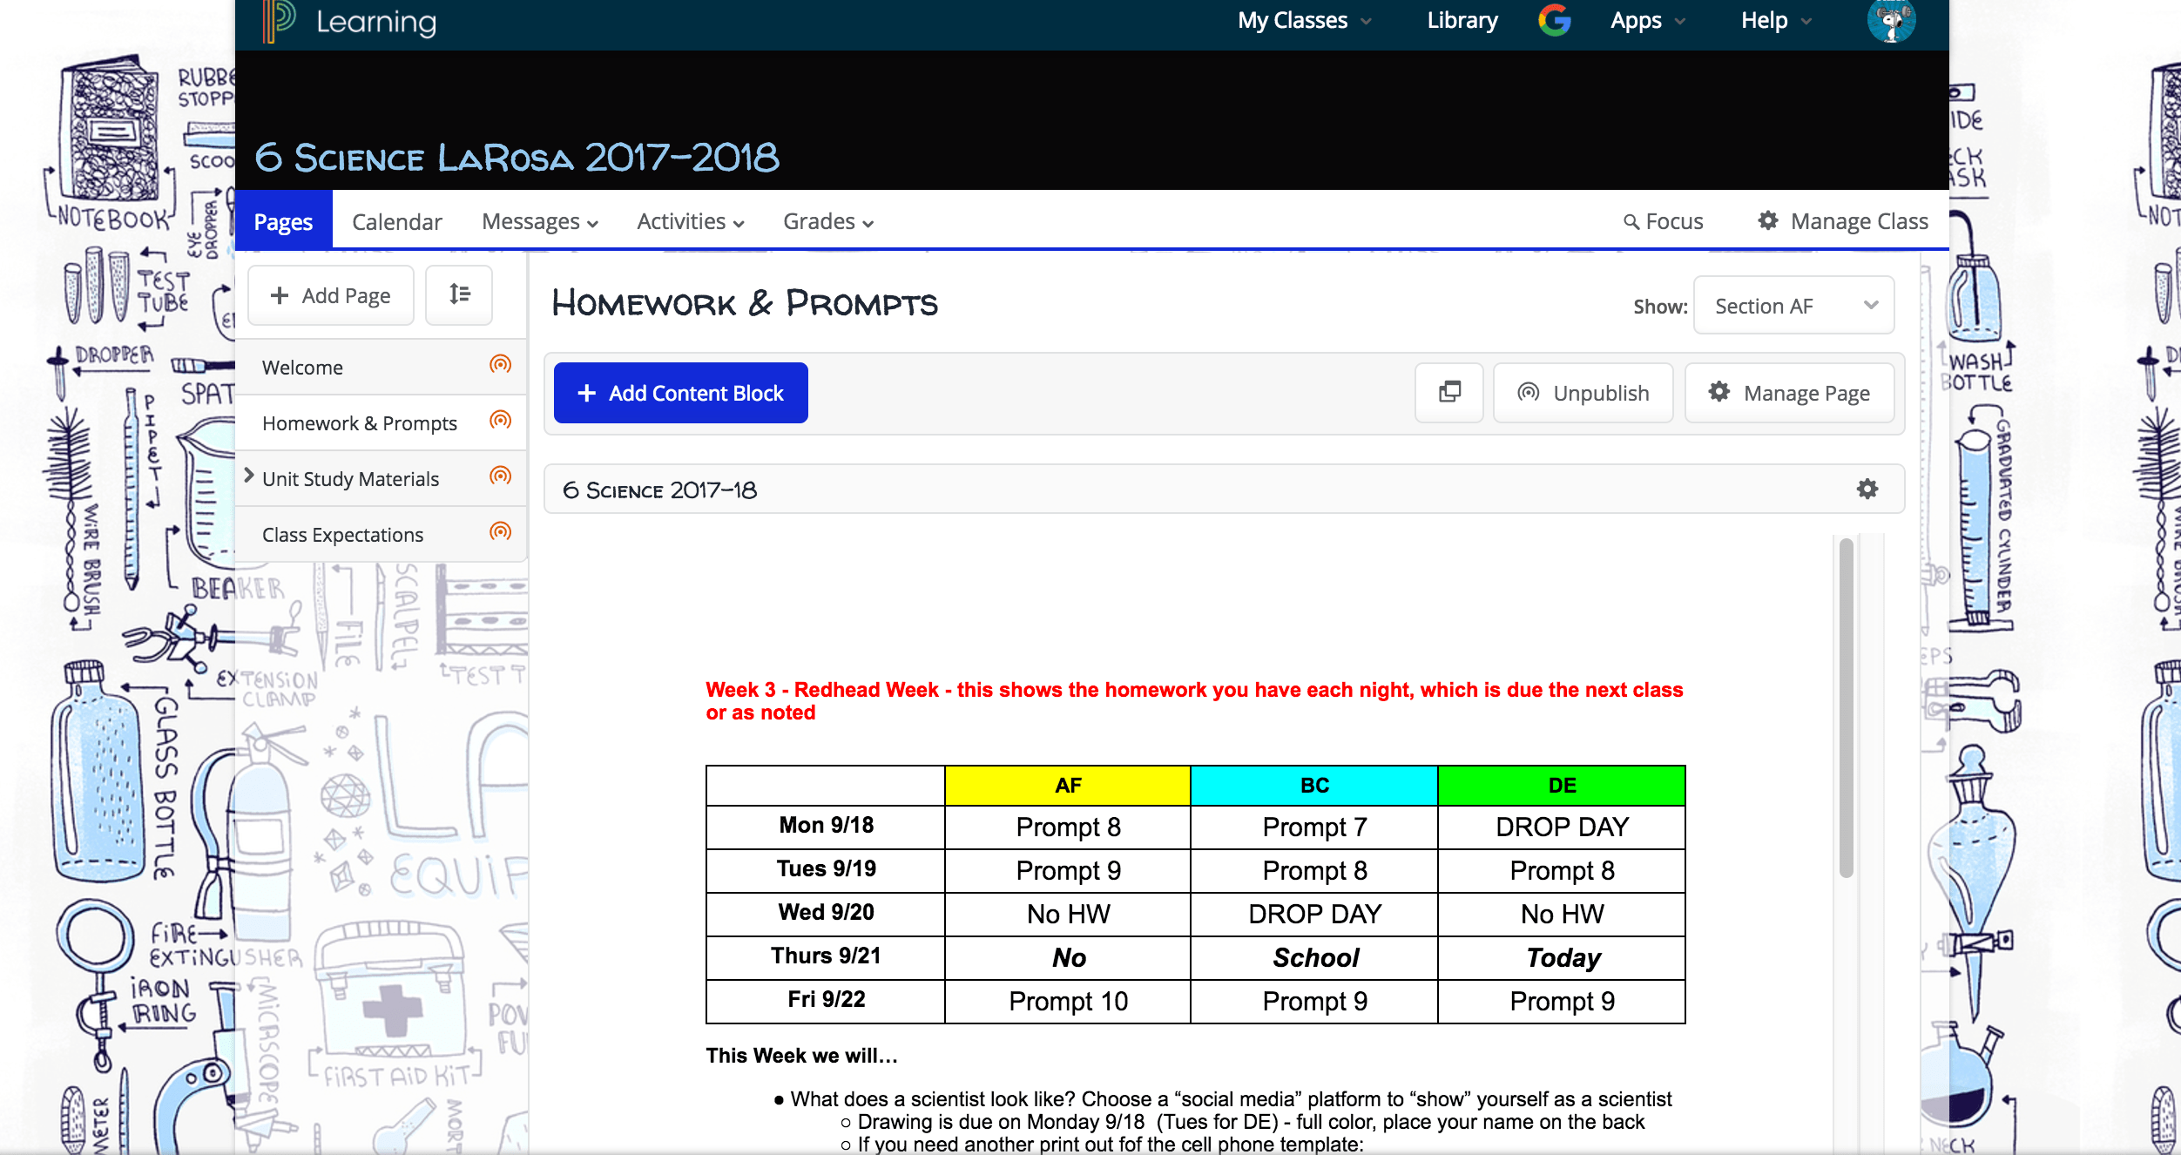This screenshot has height=1155, width=2181.
Task: Click the PowerSchool Learning logo icon
Action: coord(279,20)
